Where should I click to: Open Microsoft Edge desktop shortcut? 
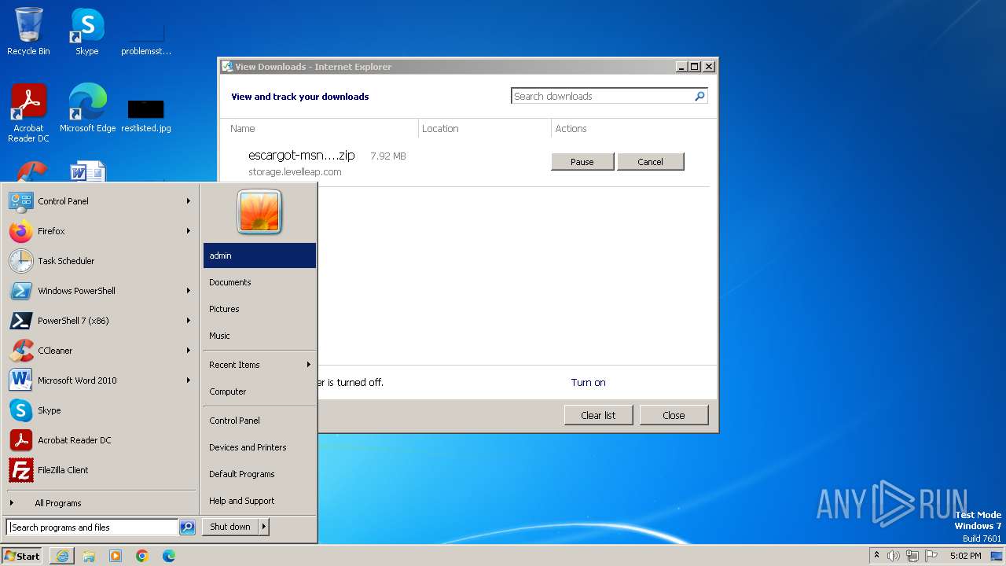click(87, 108)
